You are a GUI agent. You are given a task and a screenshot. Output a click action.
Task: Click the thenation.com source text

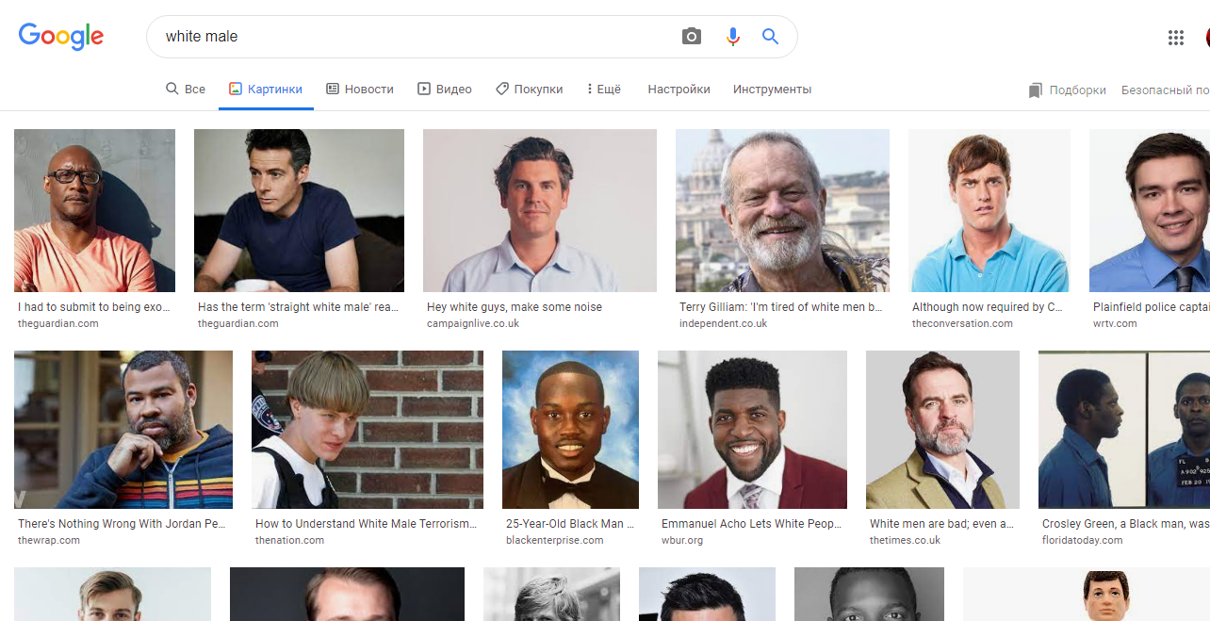click(x=289, y=540)
